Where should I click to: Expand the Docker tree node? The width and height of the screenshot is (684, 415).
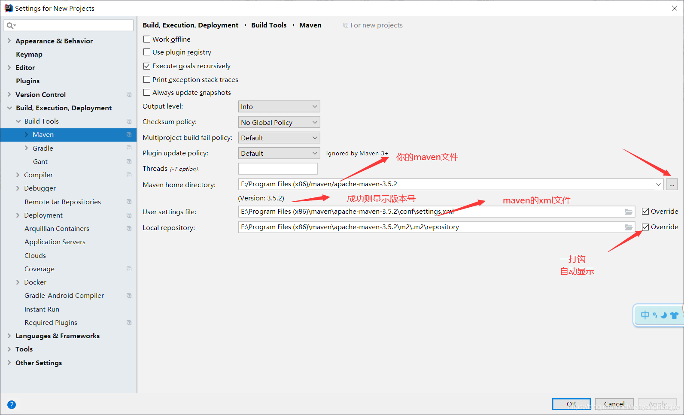coord(18,282)
